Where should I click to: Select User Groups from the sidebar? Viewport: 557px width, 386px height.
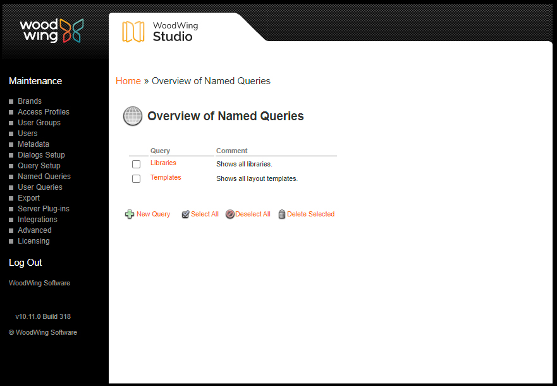pos(39,122)
